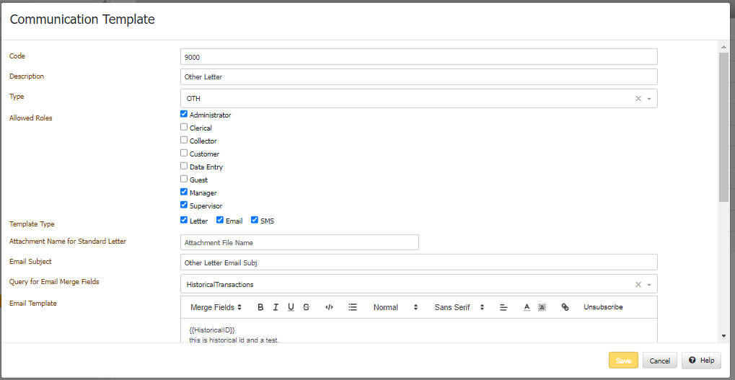Open the Merge Fields dropdown

(216, 307)
